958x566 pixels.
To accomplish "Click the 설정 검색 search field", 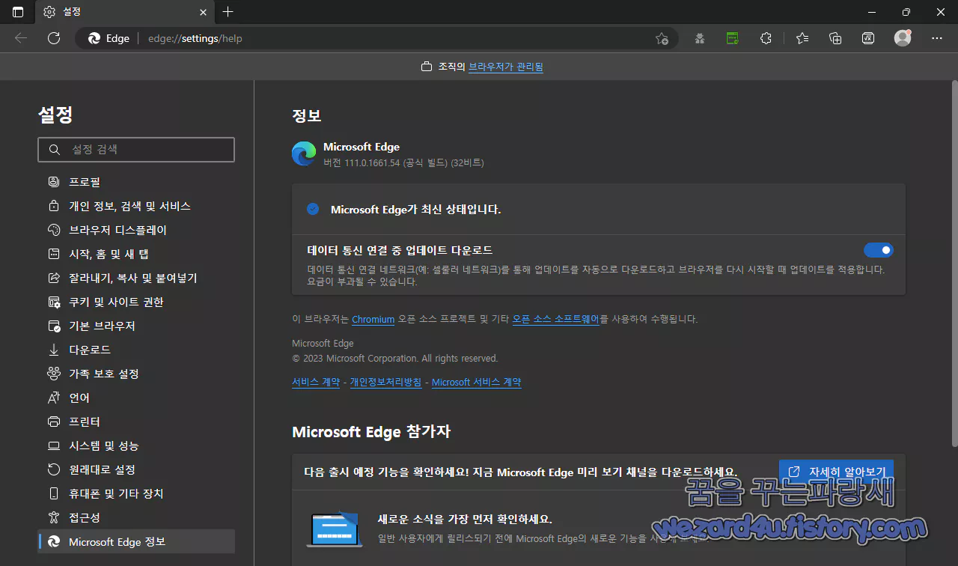I will 136,150.
